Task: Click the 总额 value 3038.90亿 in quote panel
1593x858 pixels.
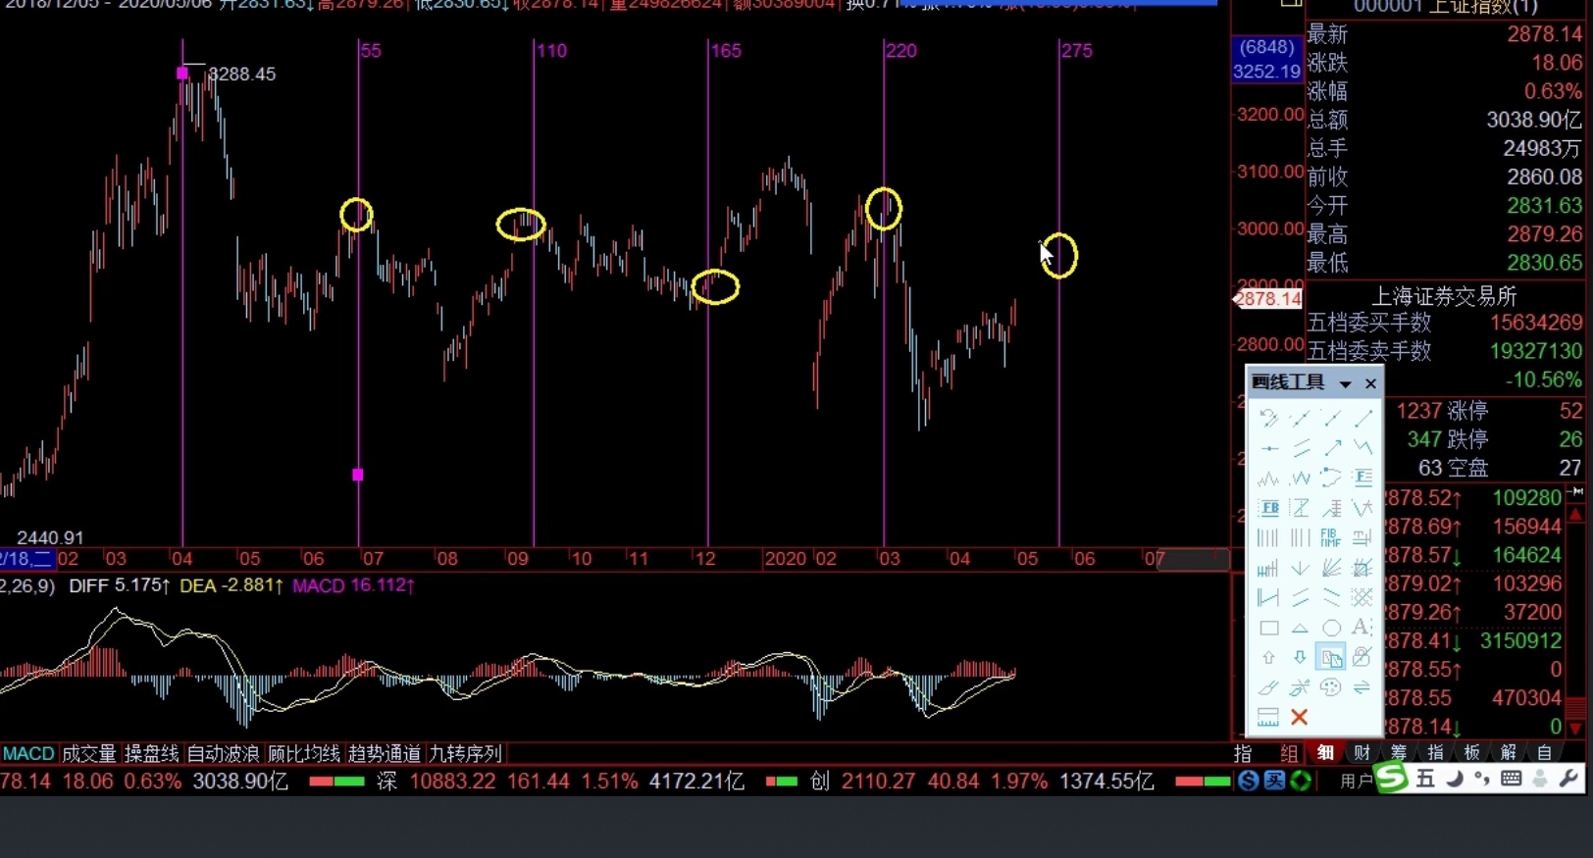Action: click(x=1534, y=120)
